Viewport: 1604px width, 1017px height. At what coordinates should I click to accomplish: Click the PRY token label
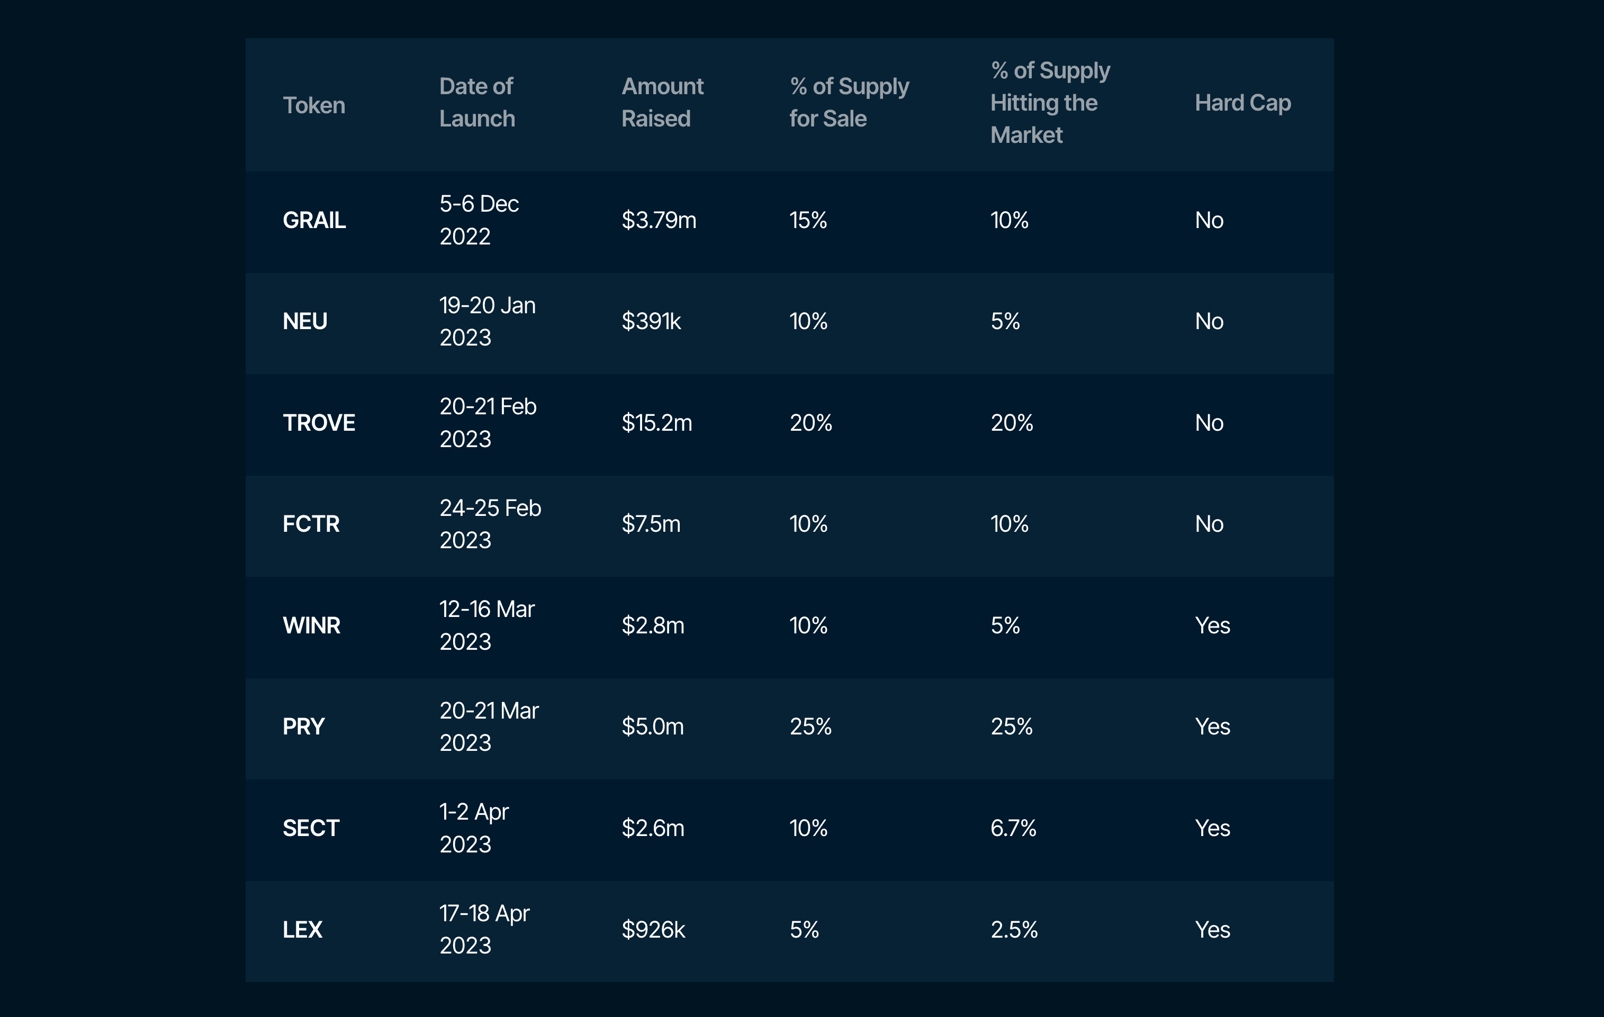click(304, 727)
